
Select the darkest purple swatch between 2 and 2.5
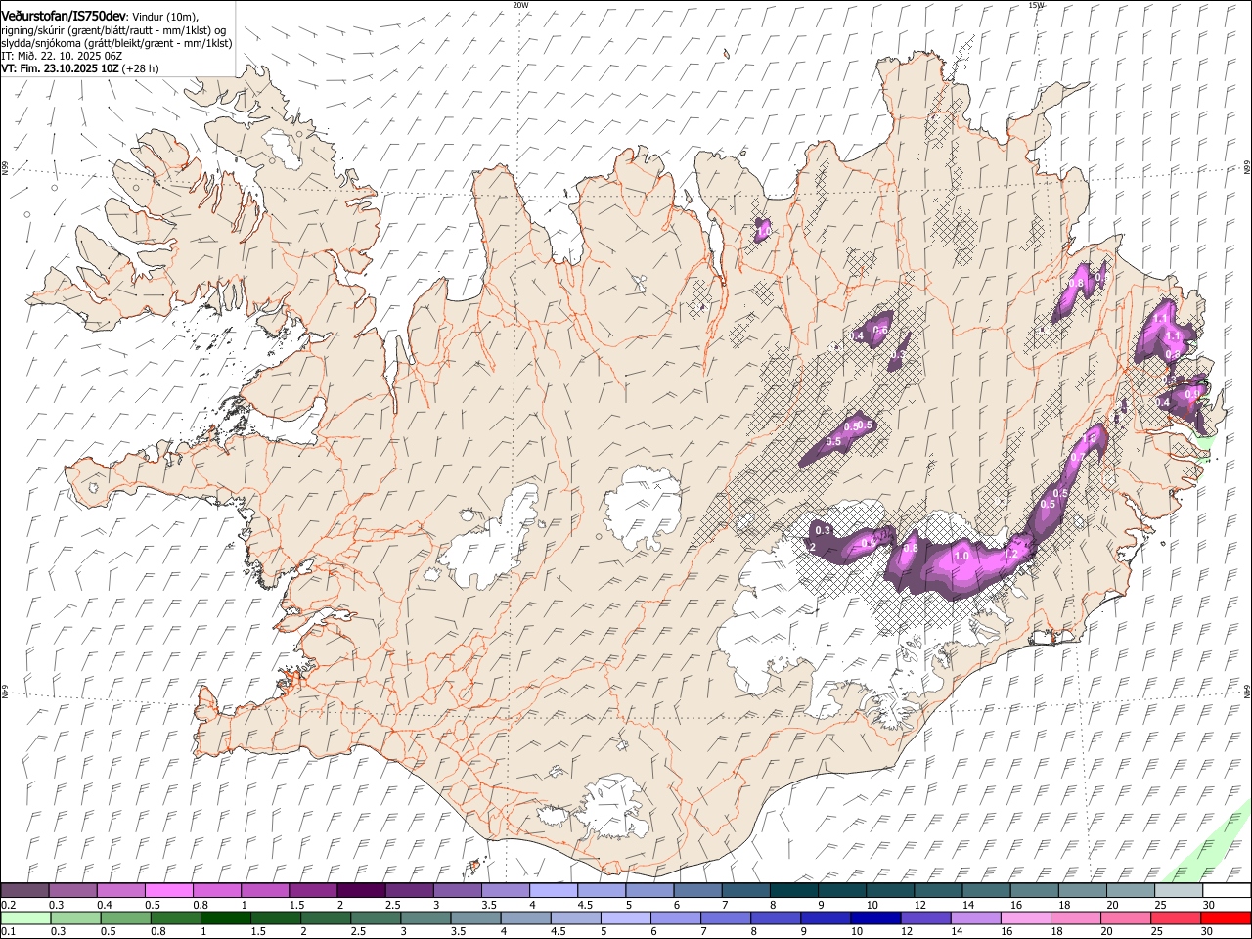[361, 890]
